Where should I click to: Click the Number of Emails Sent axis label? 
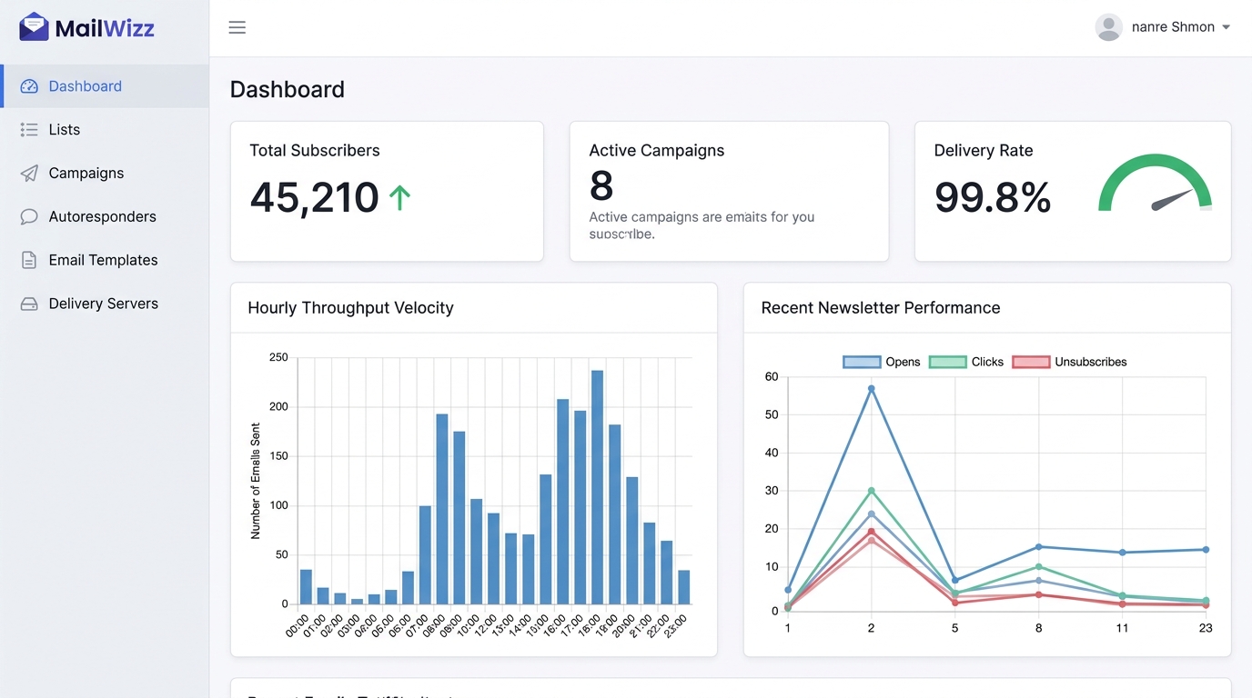coord(256,481)
